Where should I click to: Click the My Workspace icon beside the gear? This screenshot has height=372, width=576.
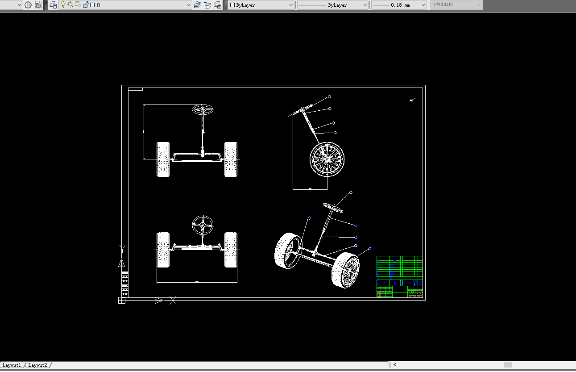38,5
